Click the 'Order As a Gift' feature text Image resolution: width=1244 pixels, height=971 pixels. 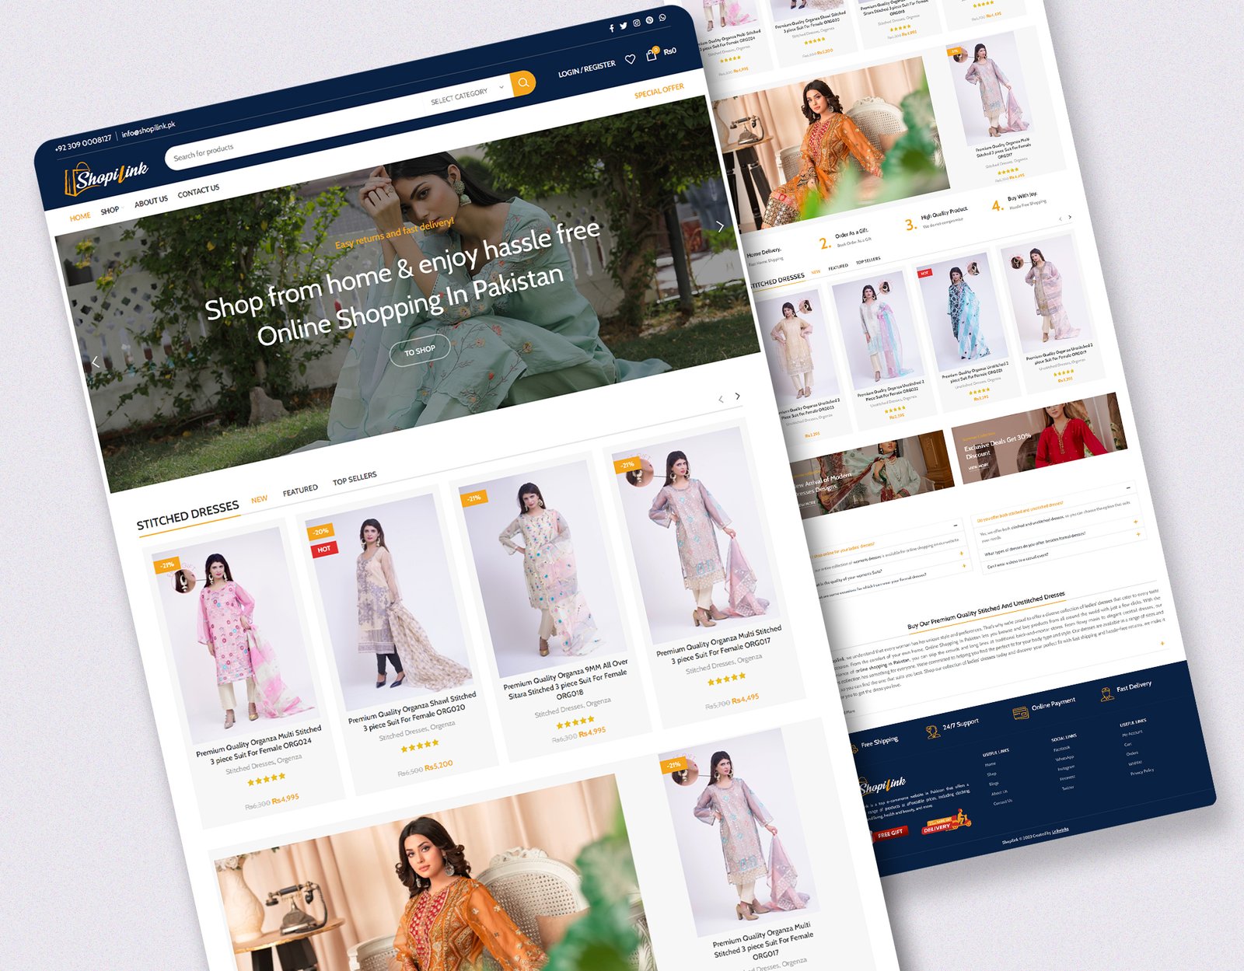[851, 232]
